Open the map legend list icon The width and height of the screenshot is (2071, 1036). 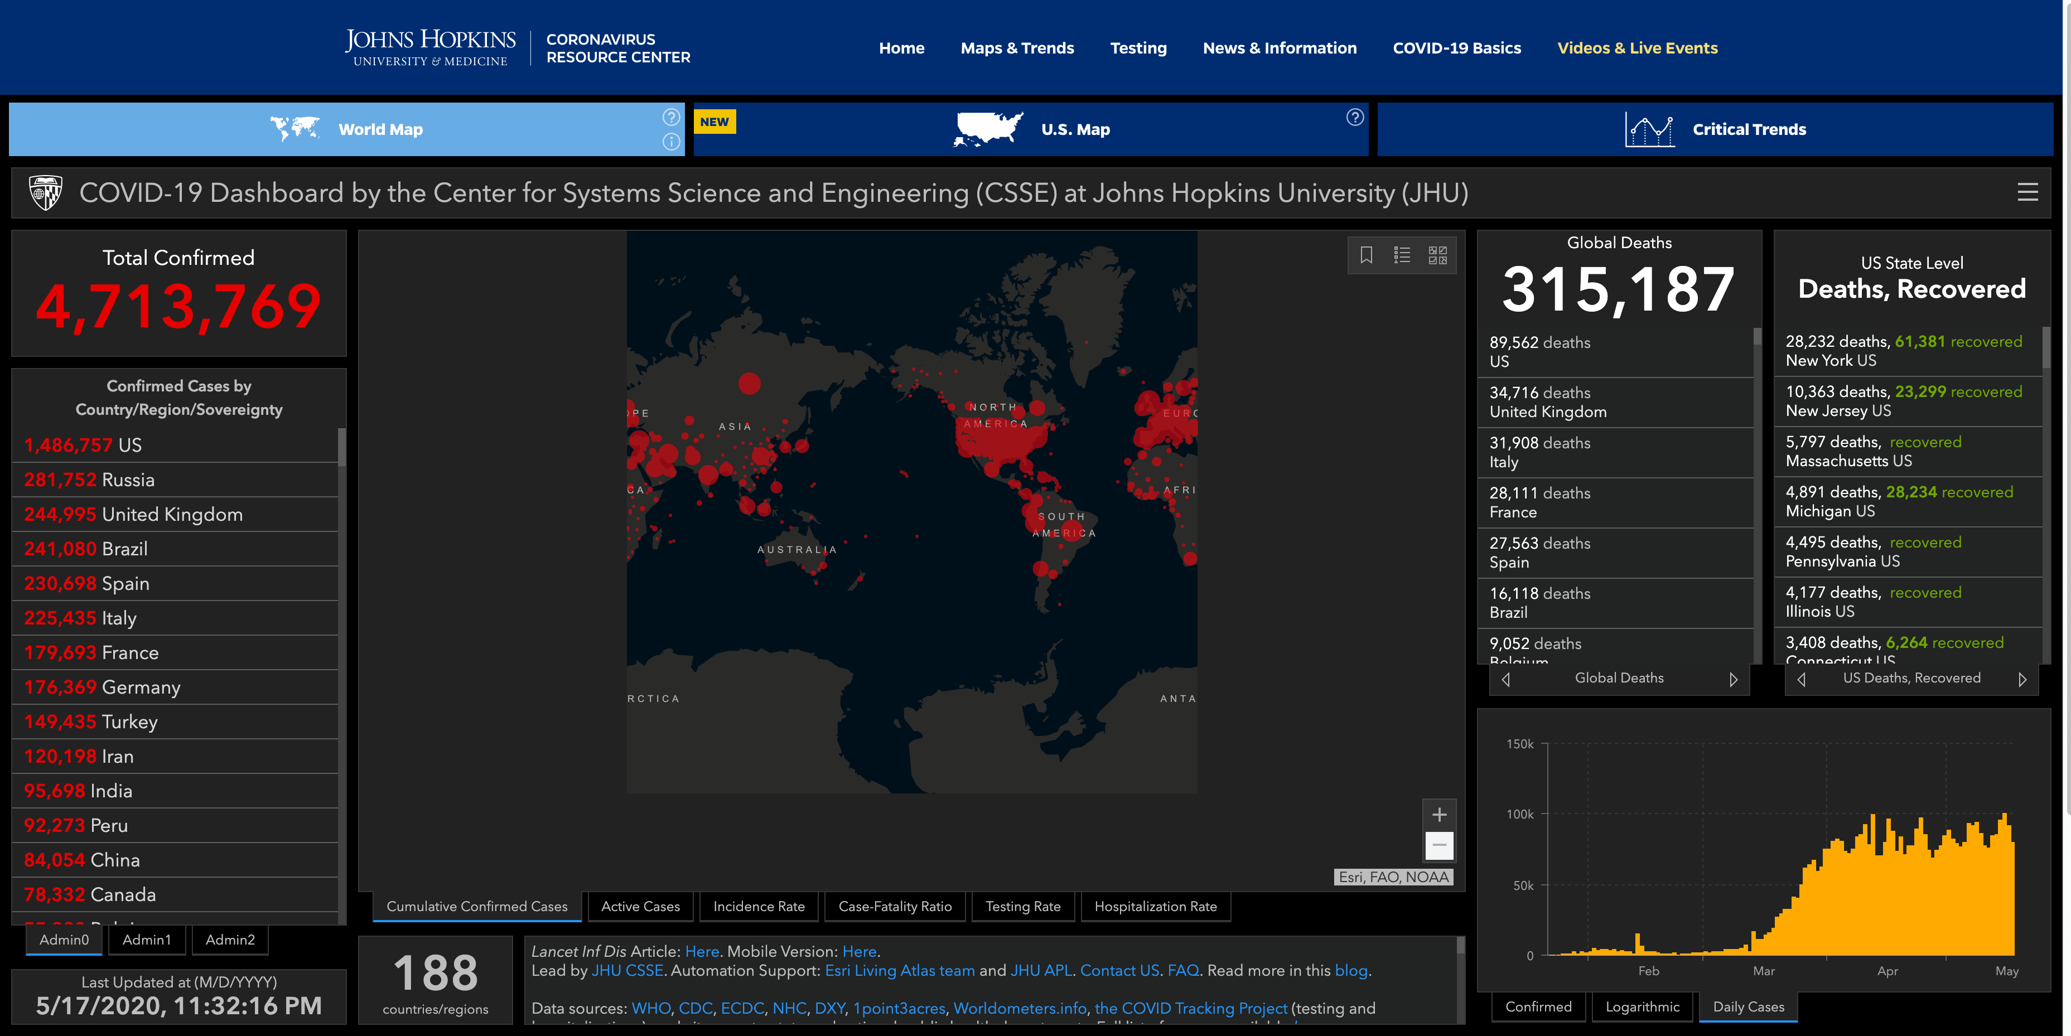[1402, 255]
